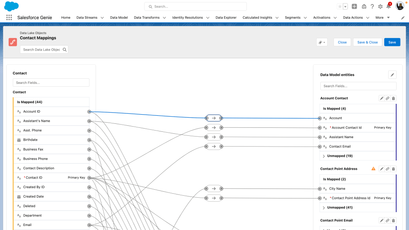This screenshot has height=230, width=409.
Task: Expand Unmapped (19) under Account Contact
Action: point(324,156)
